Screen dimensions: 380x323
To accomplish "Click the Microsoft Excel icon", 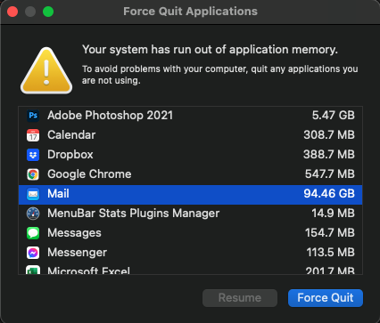I will tap(33, 270).
